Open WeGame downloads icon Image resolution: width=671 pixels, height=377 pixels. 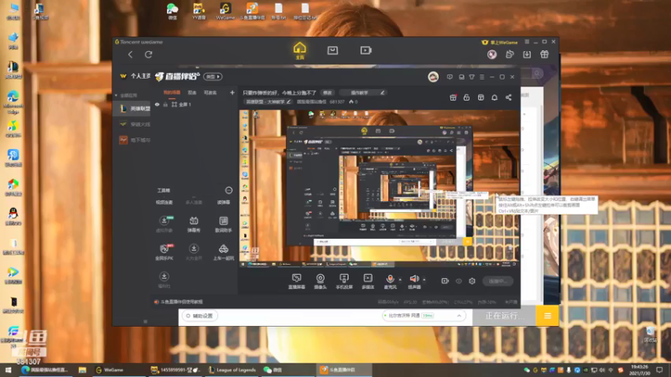pos(527,54)
